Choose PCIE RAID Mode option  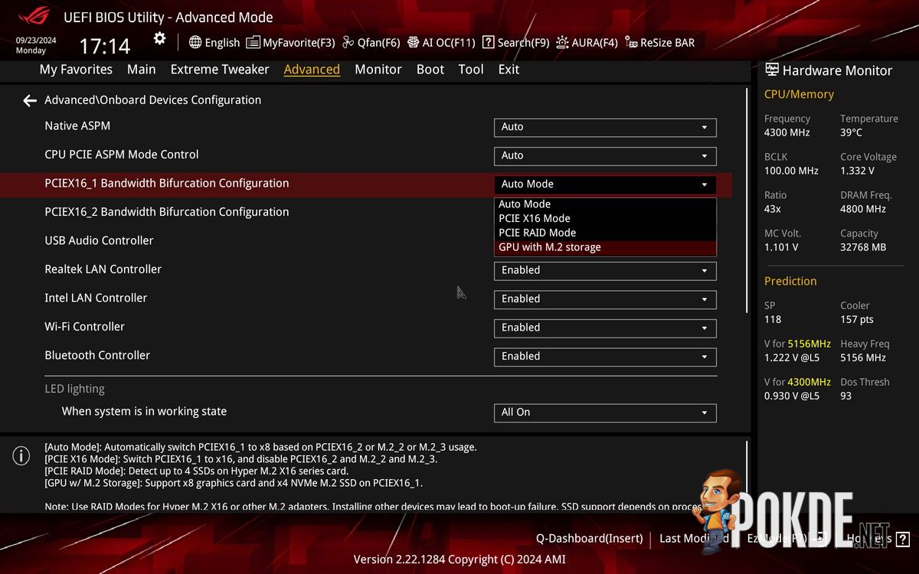(605, 233)
